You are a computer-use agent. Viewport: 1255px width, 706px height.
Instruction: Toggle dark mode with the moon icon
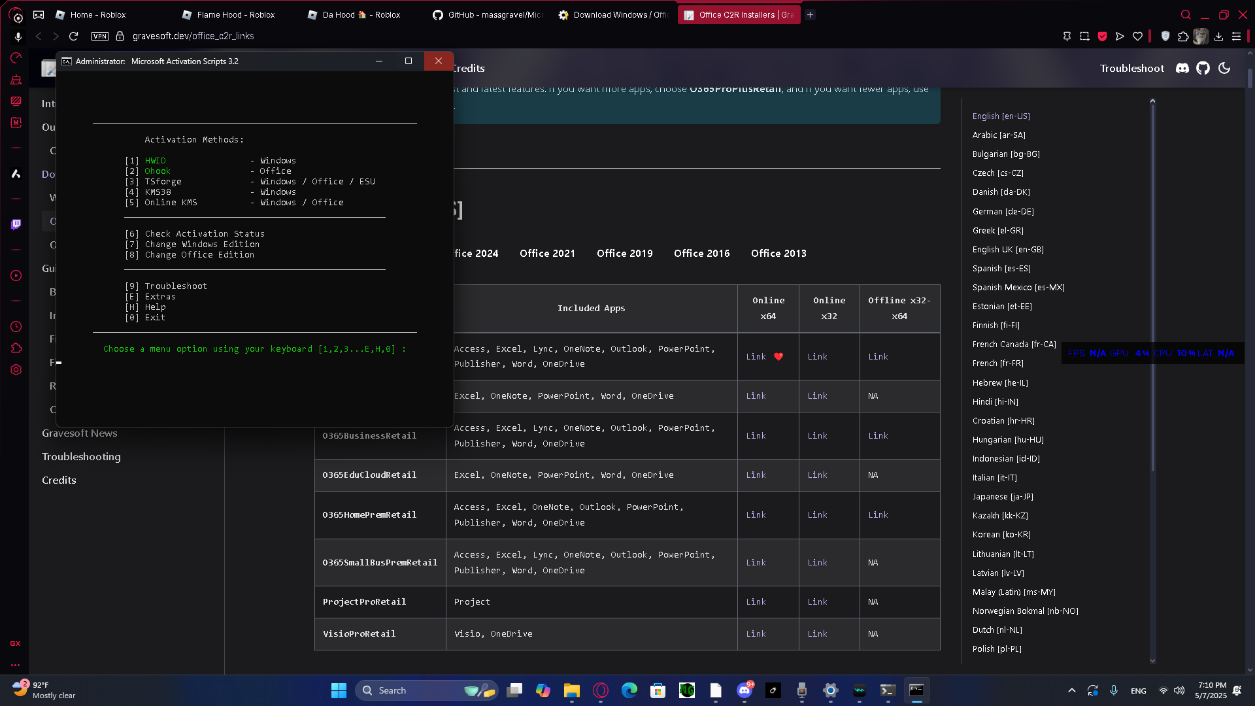tap(1224, 68)
